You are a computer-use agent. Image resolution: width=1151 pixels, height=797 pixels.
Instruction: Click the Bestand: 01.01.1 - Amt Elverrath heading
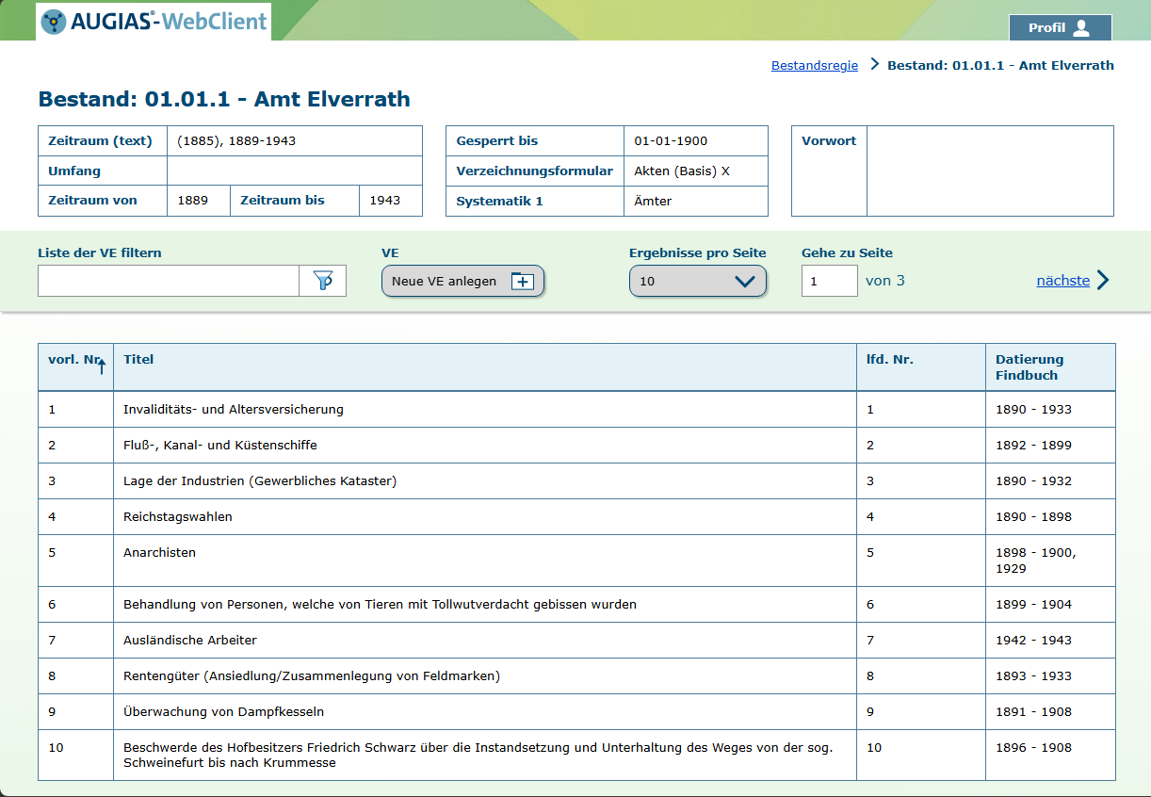coord(224,99)
